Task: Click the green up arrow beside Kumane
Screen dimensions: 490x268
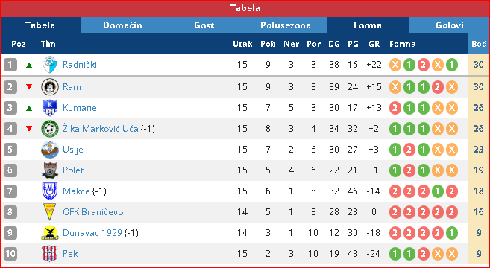Action: [x=29, y=108]
